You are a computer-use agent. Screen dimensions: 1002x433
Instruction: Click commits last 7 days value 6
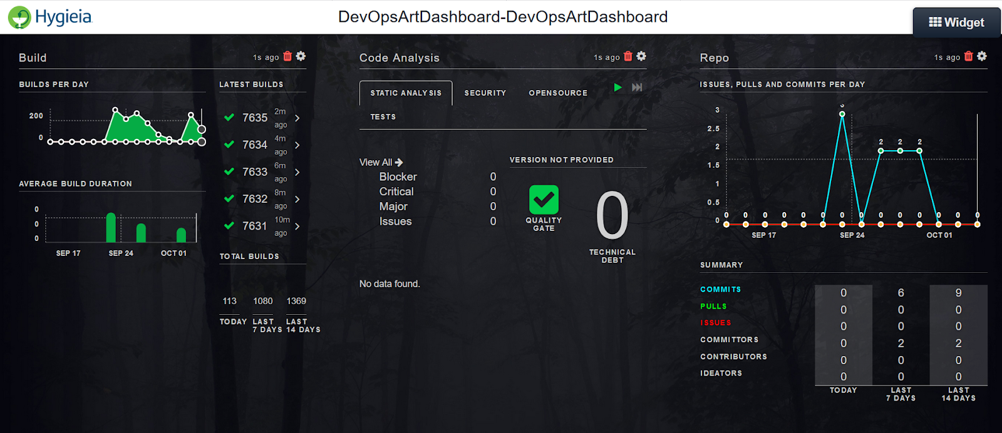[901, 293]
